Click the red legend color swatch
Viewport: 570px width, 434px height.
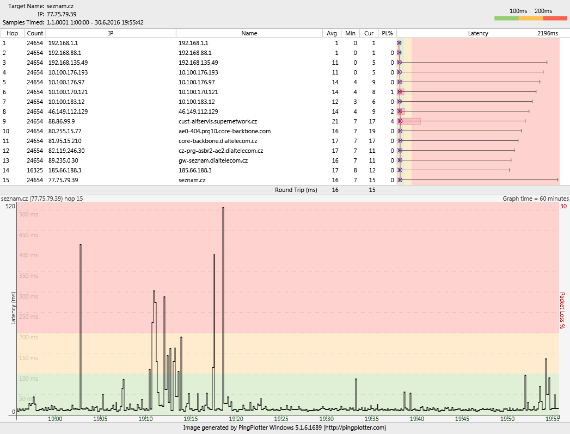[x=555, y=18]
